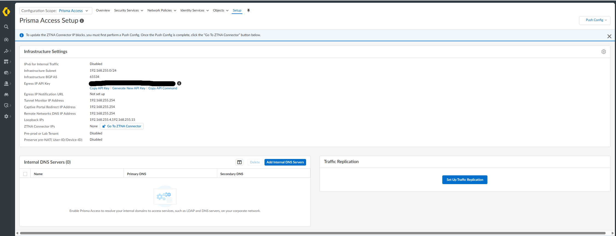
Task: Select the Setup tab
Action: point(237,10)
